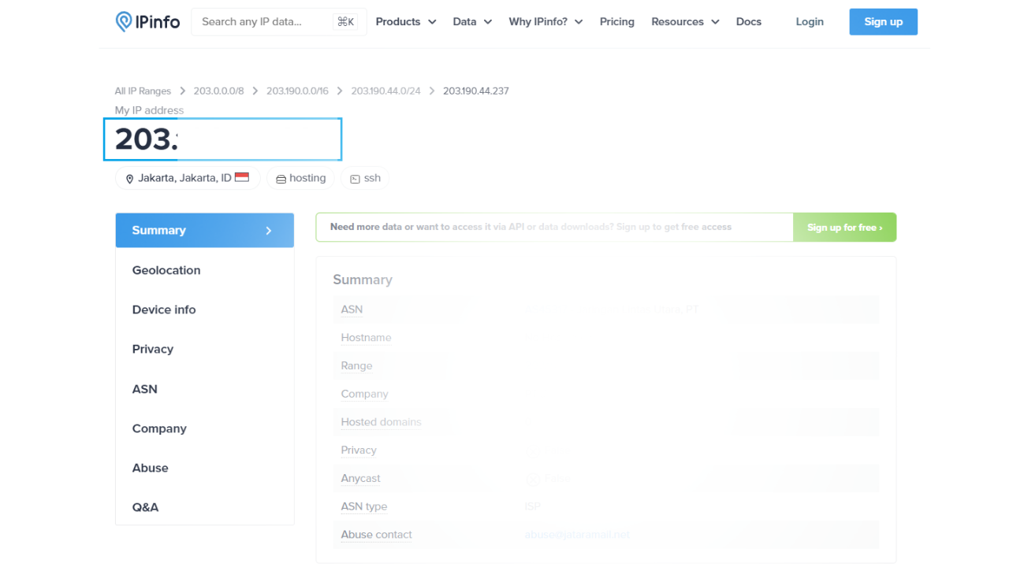This screenshot has width=1009, height=567.
Task: Switch to the Geolocation section
Action: [166, 270]
